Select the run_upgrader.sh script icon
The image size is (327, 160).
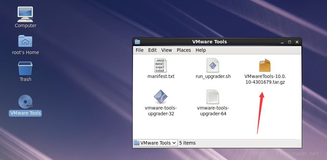[213, 65]
